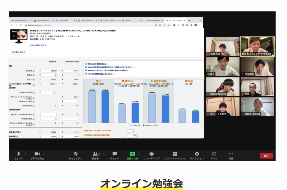Open the Apps icon in Zoom toolbar
Image resolution: width=287 pixels, height=190 pixels.
click(x=214, y=154)
